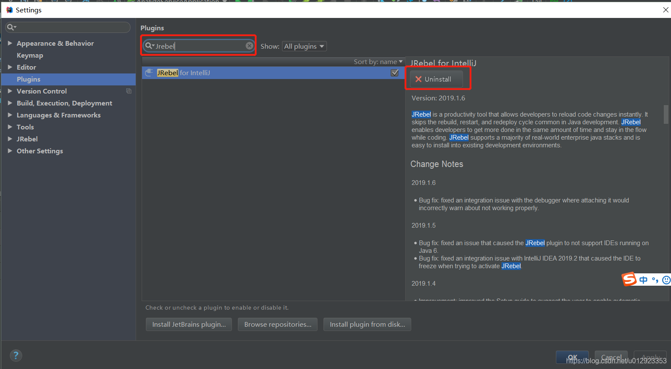The height and width of the screenshot is (369, 671).
Task: Clear the plugin search field with X icon
Action: click(x=249, y=46)
